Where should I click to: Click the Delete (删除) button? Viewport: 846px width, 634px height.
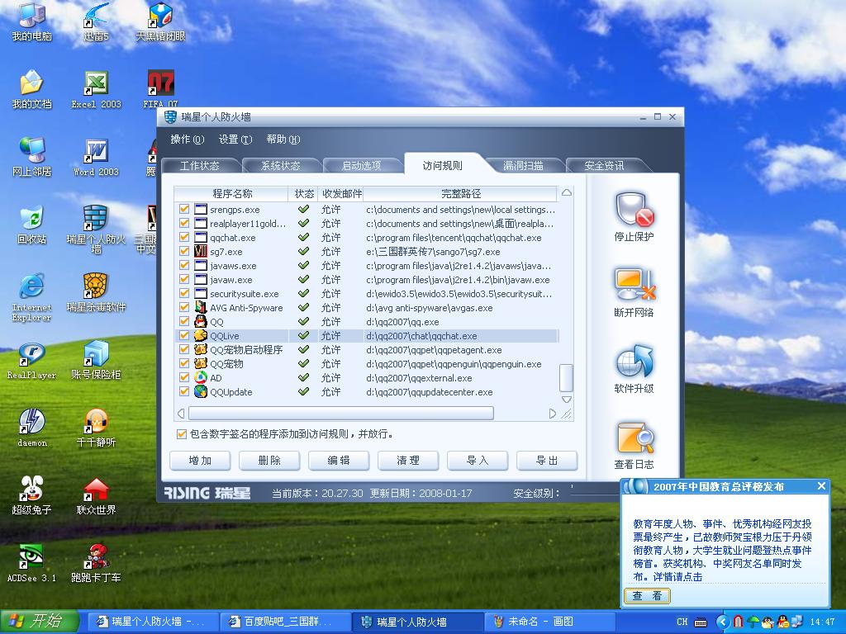click(269, 461)
